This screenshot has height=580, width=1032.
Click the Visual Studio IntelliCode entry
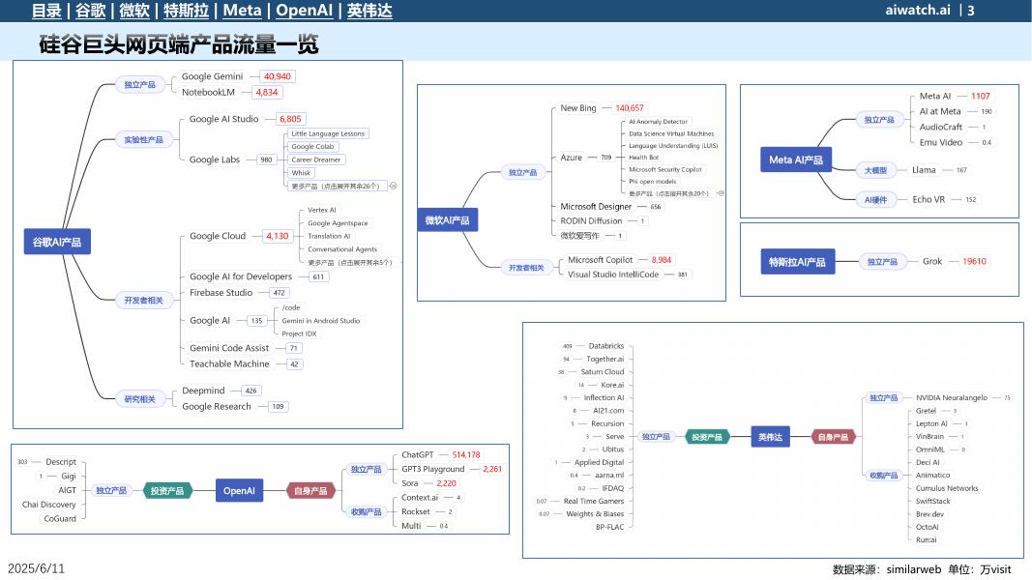coord(613,275)
